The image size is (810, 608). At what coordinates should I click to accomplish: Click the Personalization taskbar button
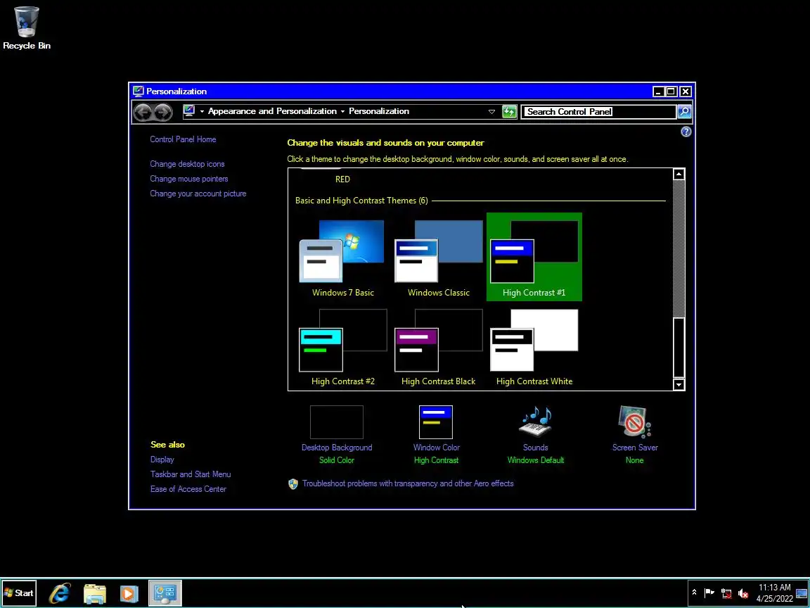point(165,593)
